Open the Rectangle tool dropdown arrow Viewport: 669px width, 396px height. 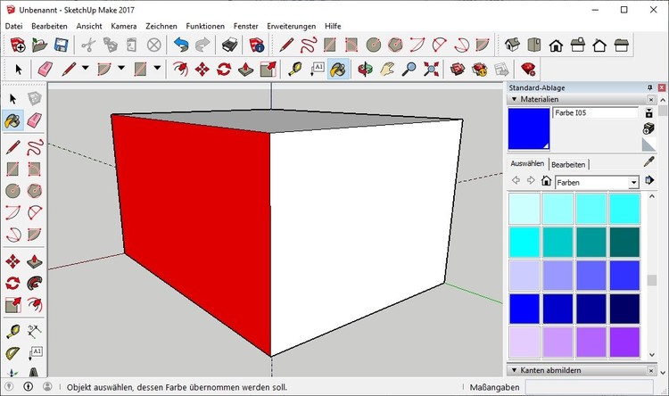point(157,69)
